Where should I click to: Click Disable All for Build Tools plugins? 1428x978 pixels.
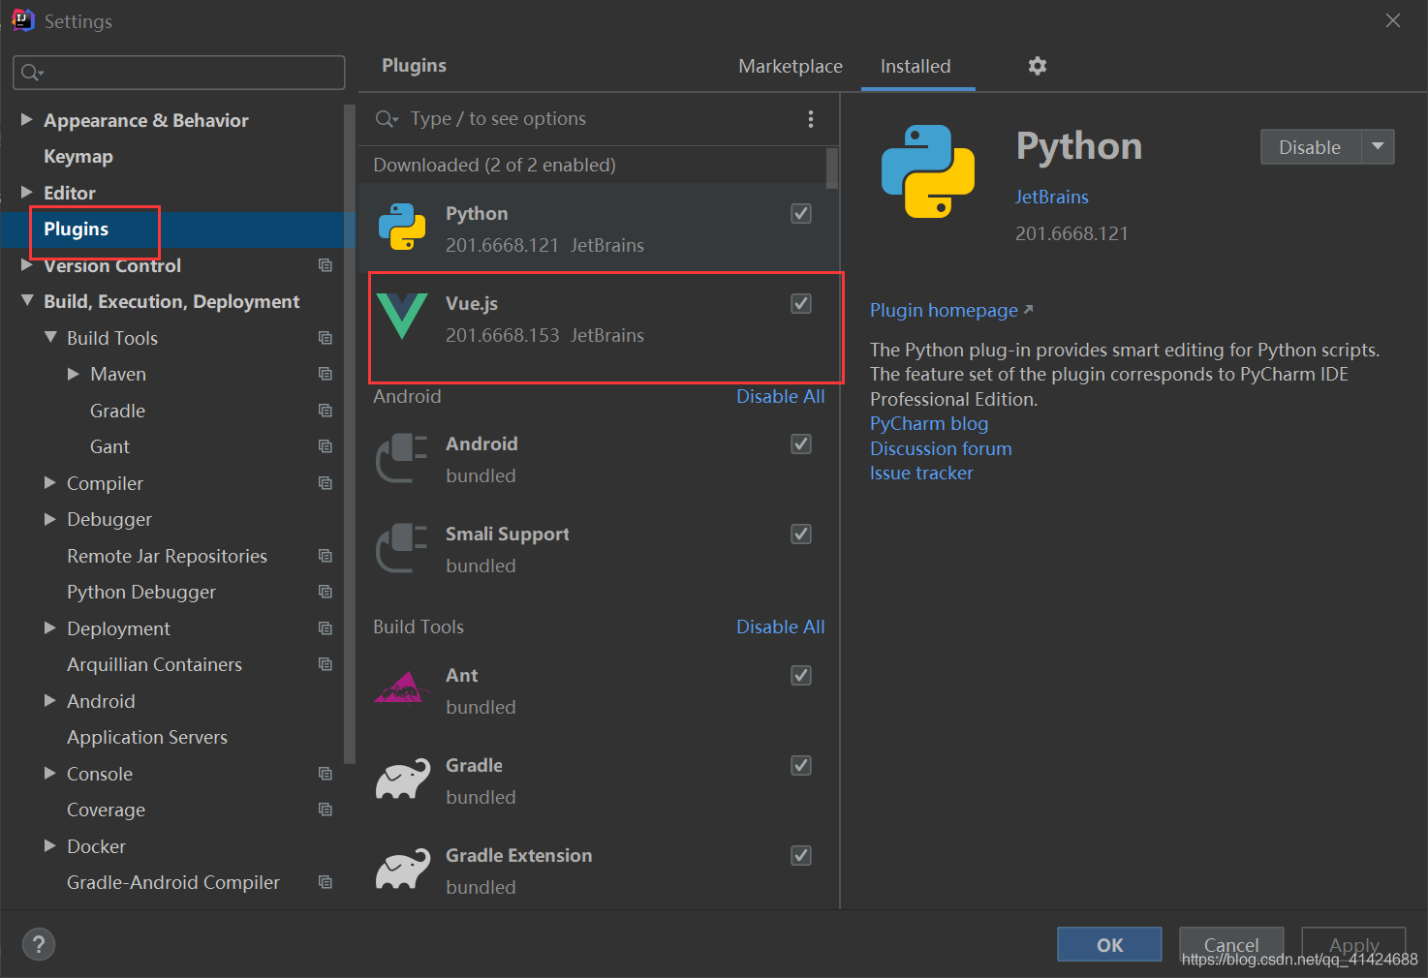pyautogui.click(x=781, y=627)
